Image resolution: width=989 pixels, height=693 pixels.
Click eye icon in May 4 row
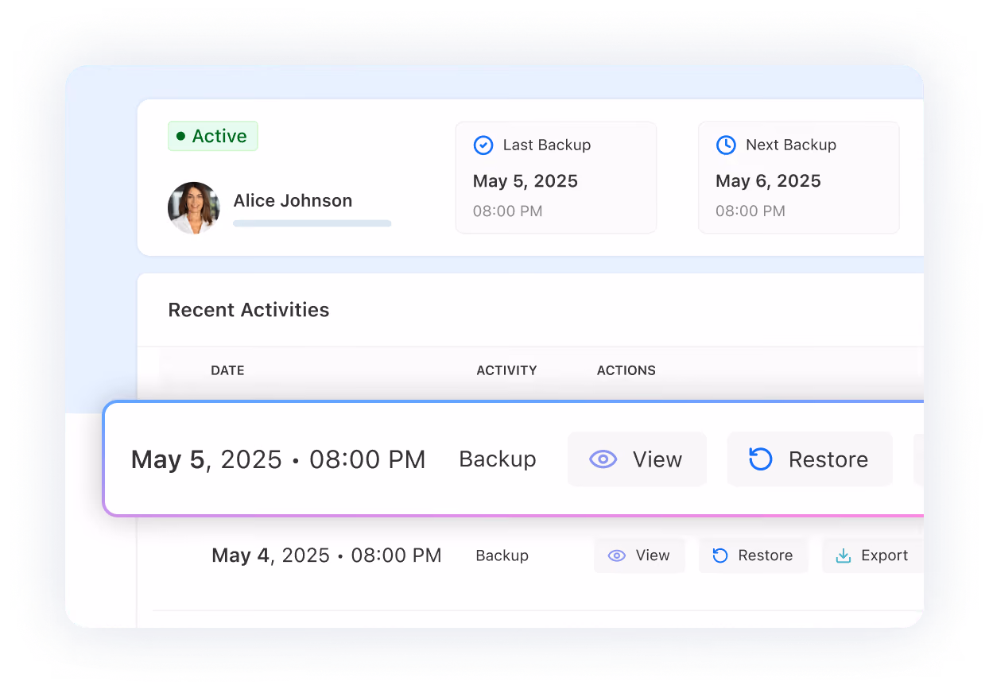[617, 556]
